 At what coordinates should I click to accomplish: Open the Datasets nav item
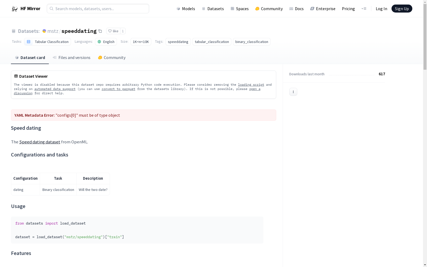(x=213, y=9)
